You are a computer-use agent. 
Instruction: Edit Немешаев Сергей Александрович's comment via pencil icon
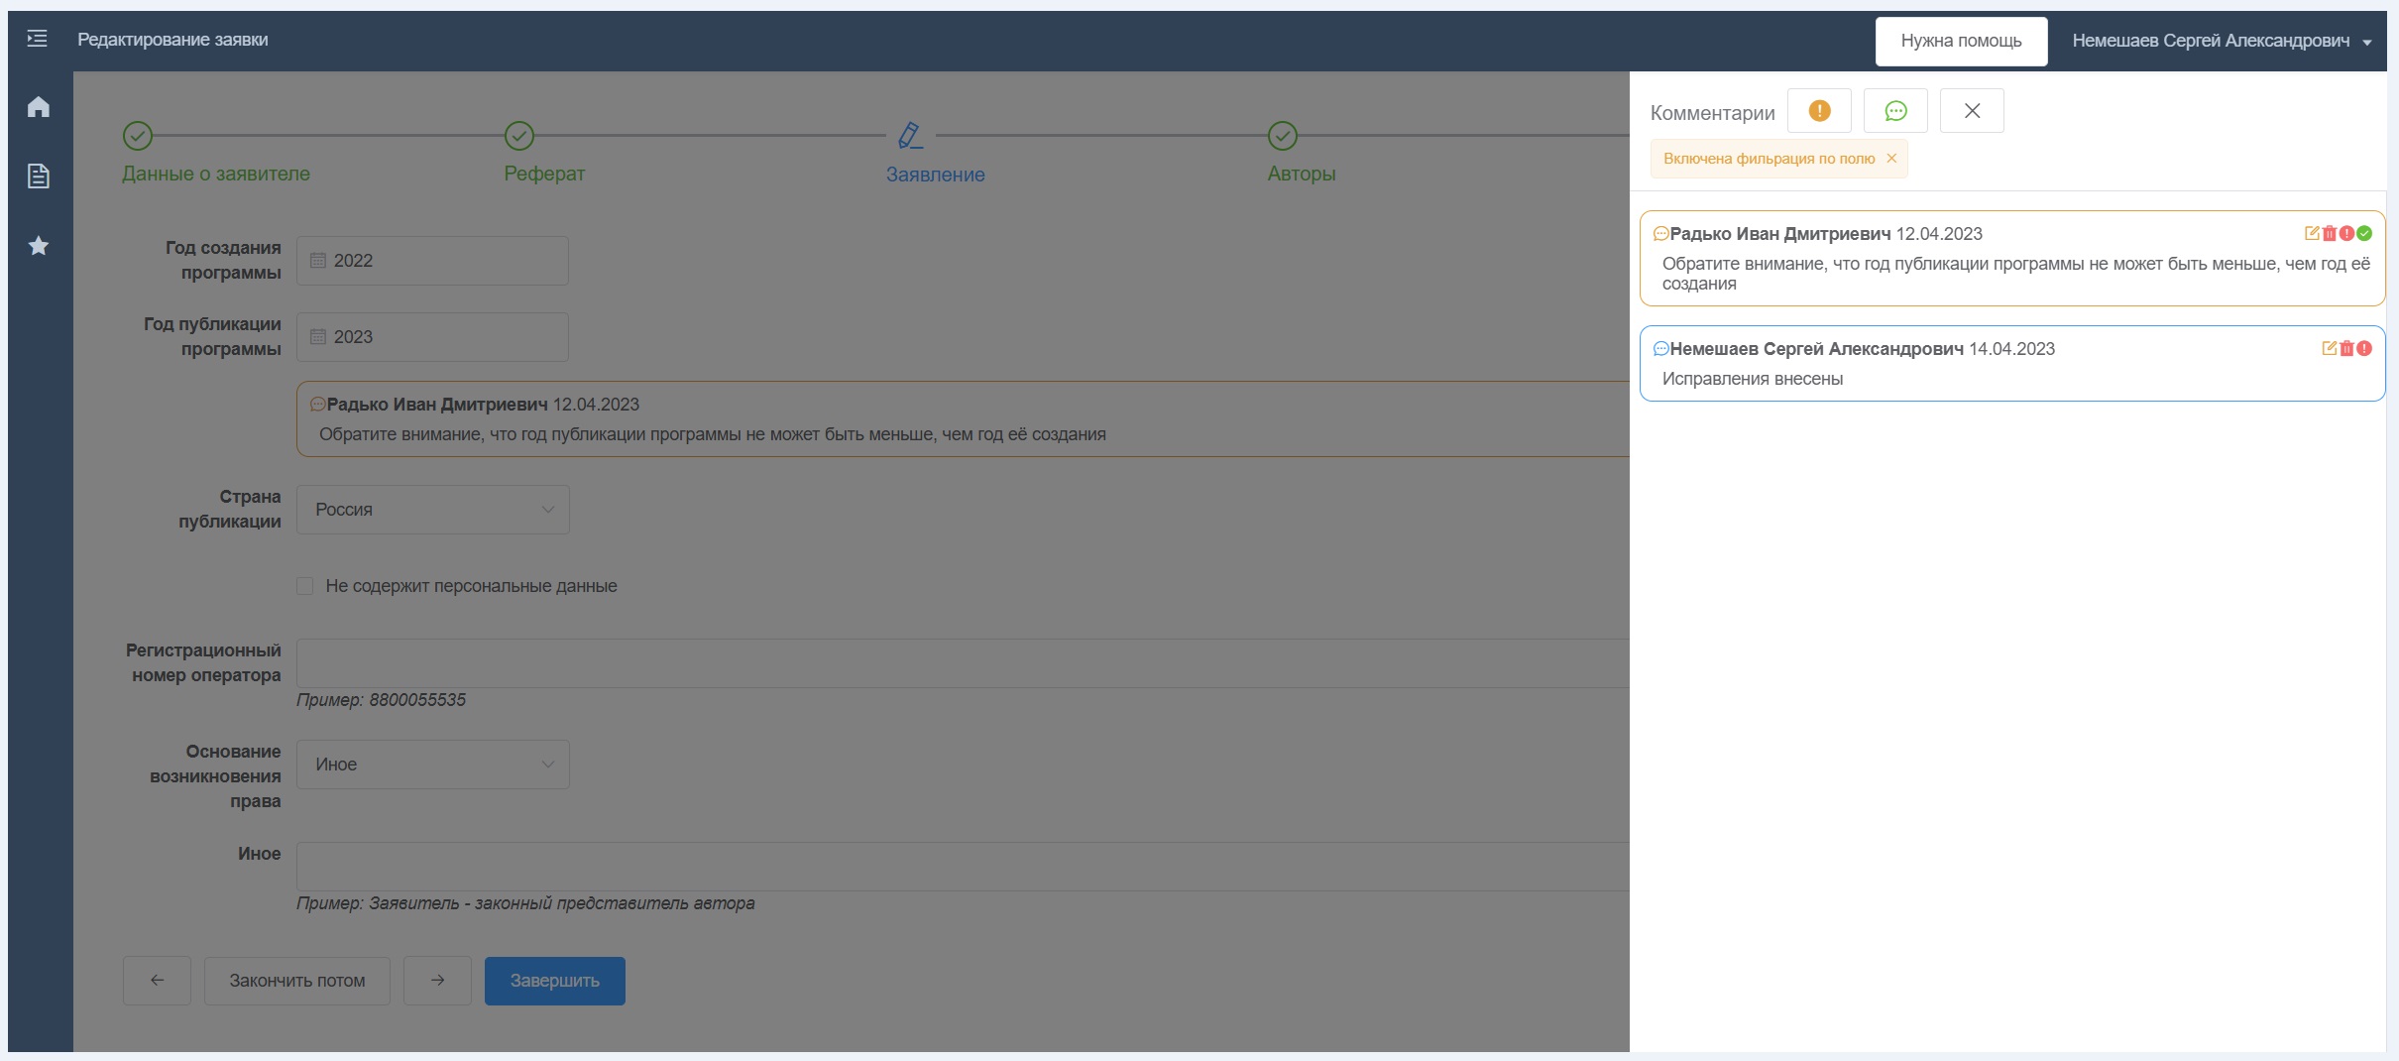tap(2330, 349)
